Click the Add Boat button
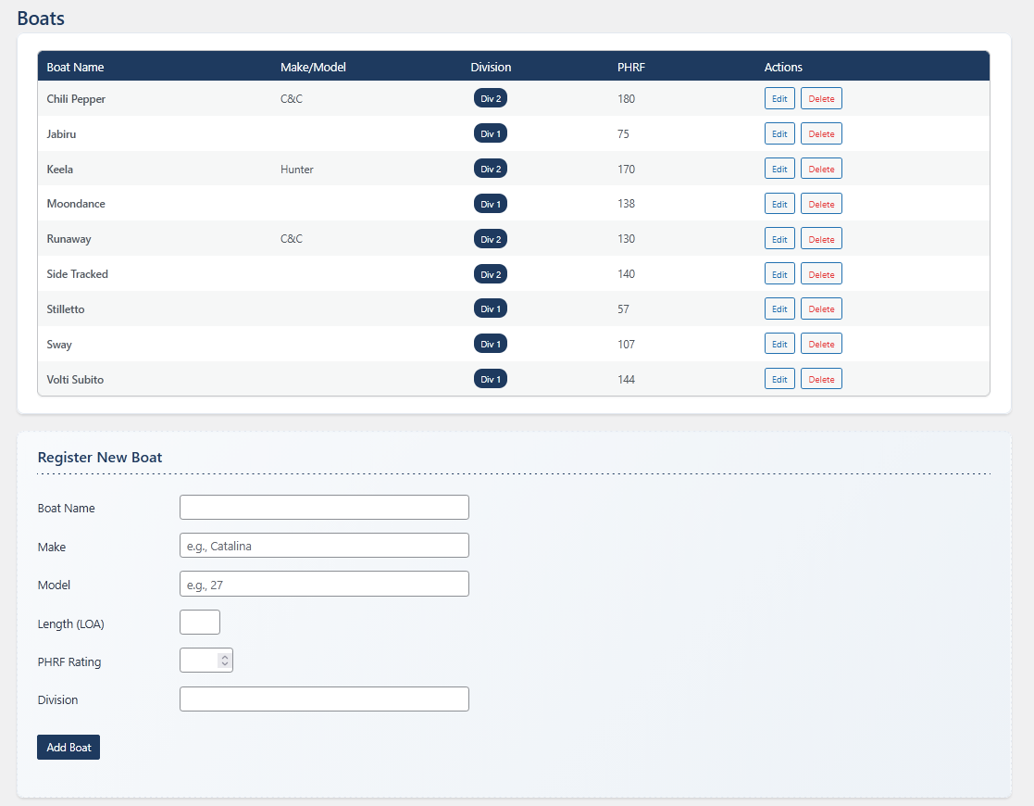The image size is (1034, 806). pyautogui.click(x=69, y=748)
